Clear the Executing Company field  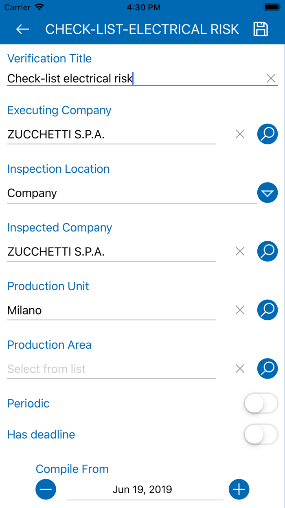tap(240, 134)
